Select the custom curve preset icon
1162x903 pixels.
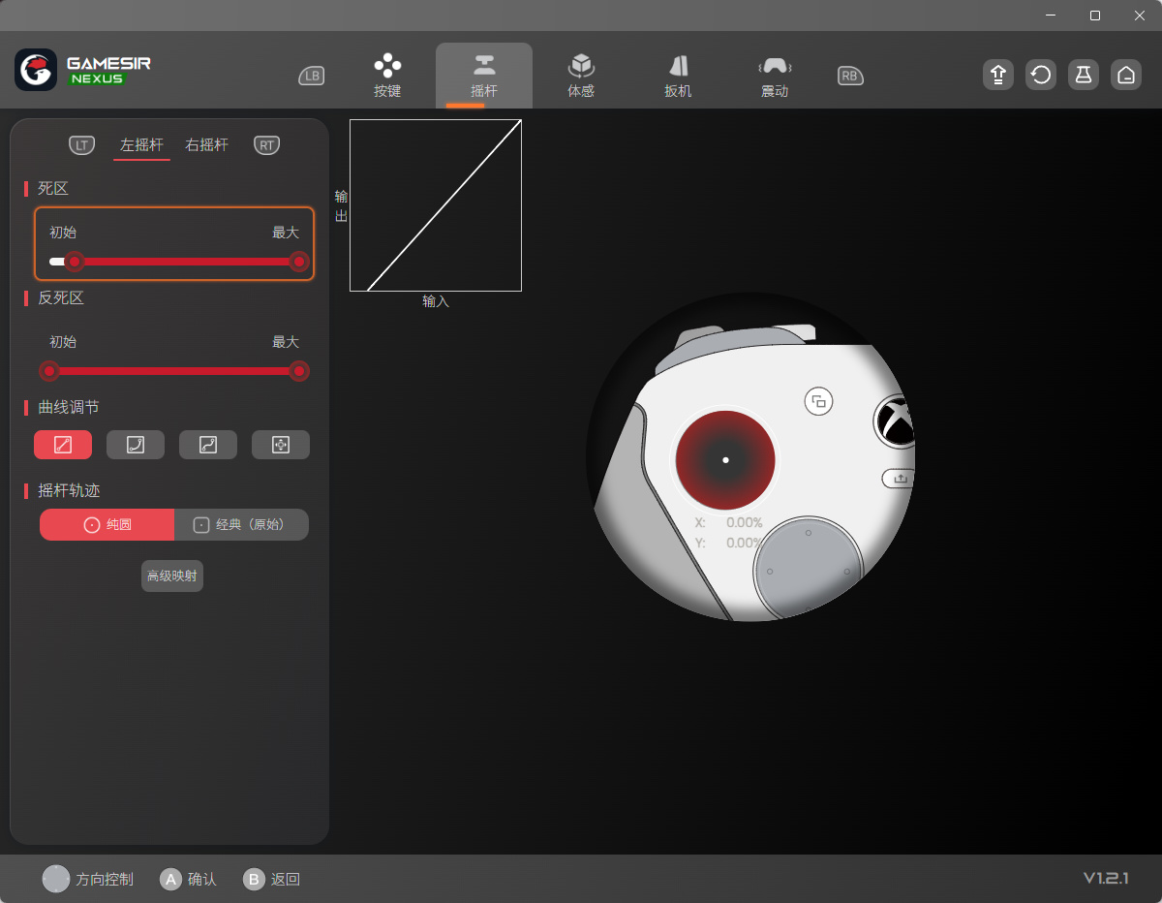point(281,445)
